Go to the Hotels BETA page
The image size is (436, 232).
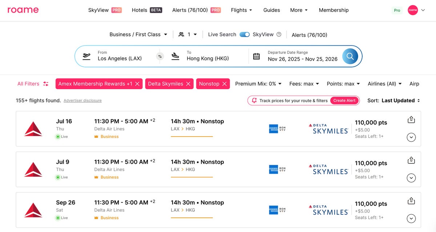point(147,10)
